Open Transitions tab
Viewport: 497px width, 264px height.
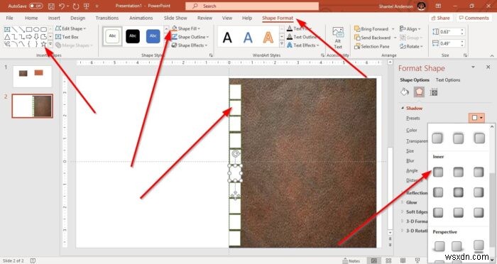click(107, 18)
